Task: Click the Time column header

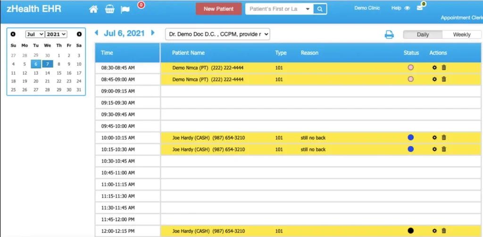Action: point(107,53)
